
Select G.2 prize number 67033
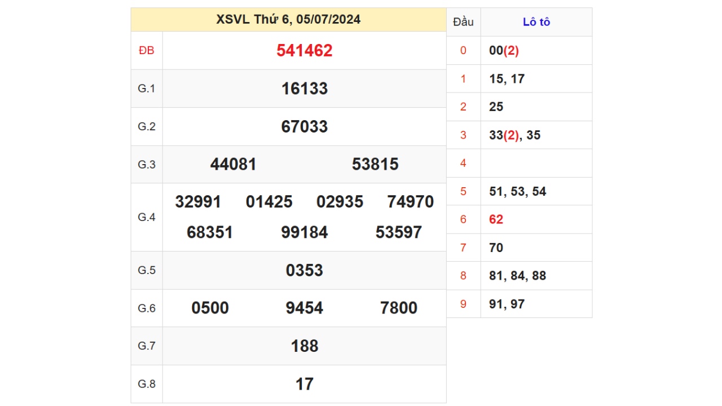[x=305, y=126]
